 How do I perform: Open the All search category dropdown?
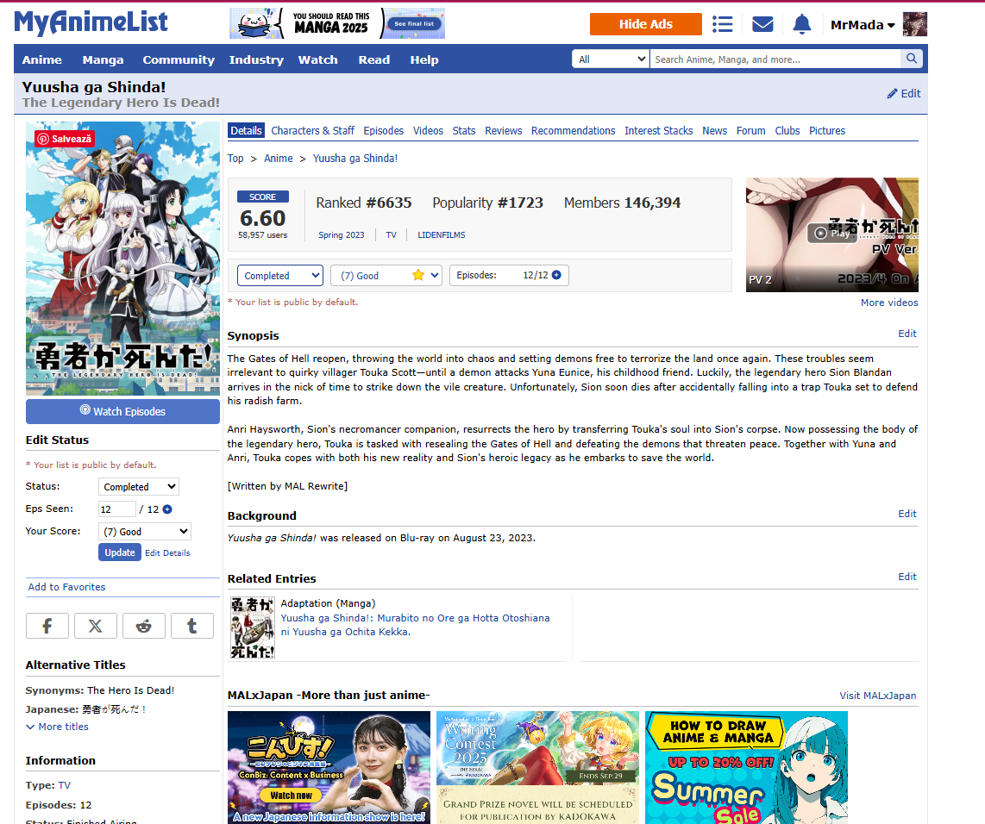coord(611,59)
